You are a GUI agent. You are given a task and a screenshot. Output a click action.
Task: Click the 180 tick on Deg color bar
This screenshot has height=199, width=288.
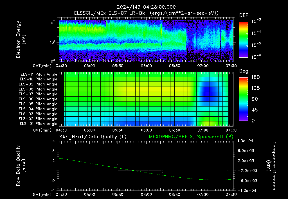[255, 77]
